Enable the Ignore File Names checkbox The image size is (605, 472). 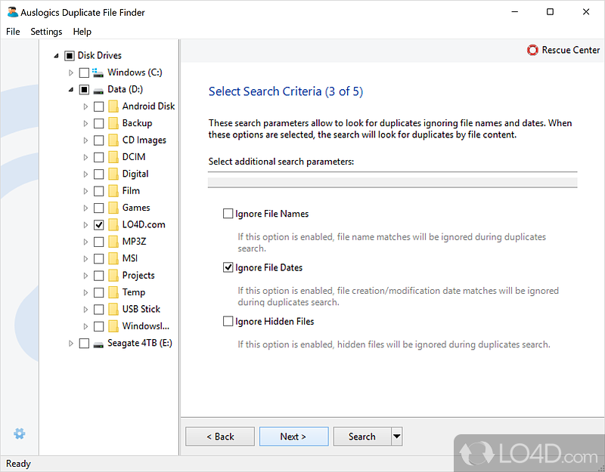click(228, 214)
